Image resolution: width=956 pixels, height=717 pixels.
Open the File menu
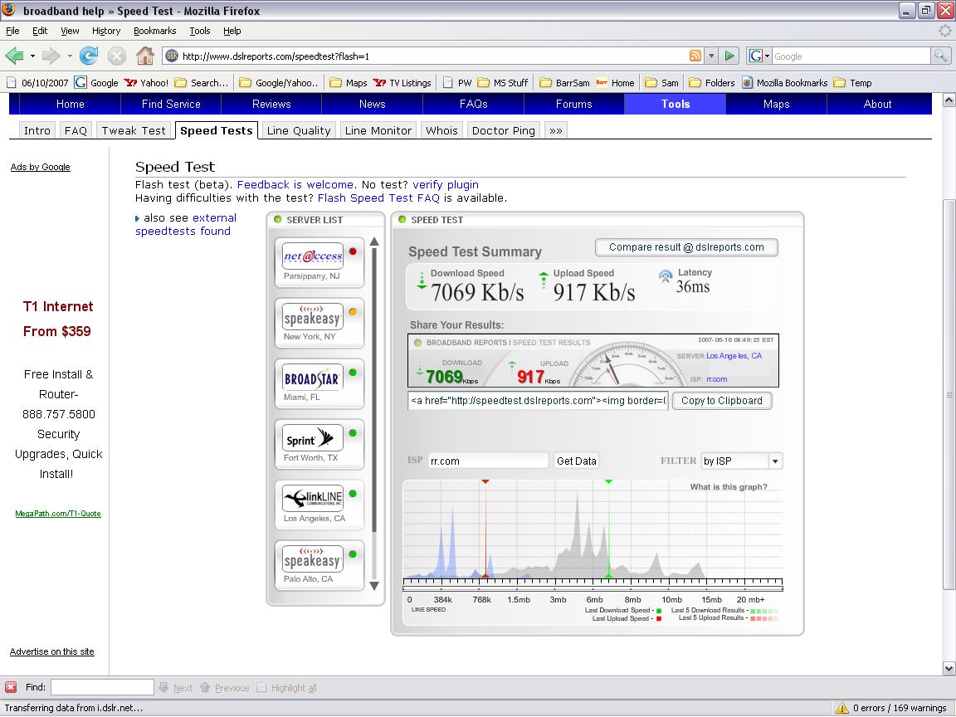[x=12, y=31]
